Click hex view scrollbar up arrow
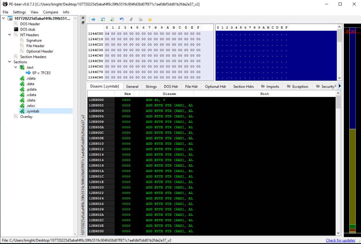This screenshot has height=244, width=361. pyautogui.click(x=339, y=27)
